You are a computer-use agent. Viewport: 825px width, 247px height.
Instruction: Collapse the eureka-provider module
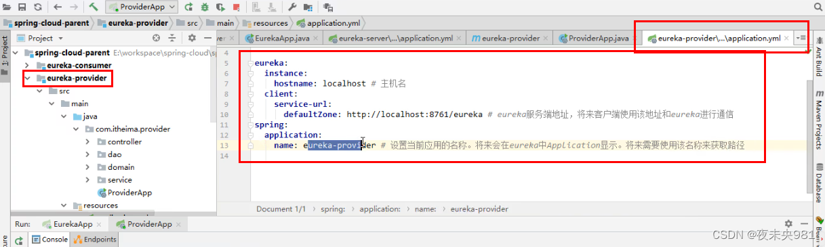coord(27,78)
